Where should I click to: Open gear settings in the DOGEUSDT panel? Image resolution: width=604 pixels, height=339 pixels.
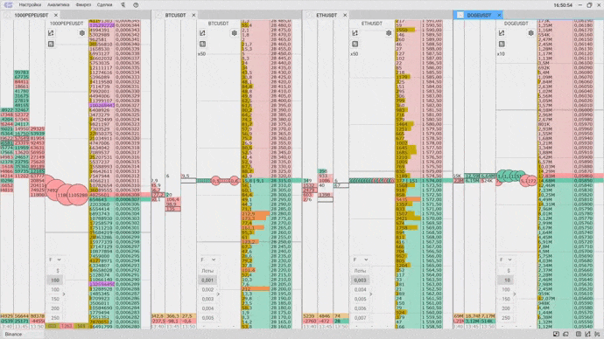point(530,33)
